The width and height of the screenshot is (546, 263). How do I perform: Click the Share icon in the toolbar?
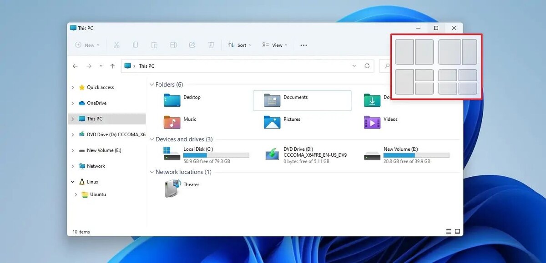192,45
